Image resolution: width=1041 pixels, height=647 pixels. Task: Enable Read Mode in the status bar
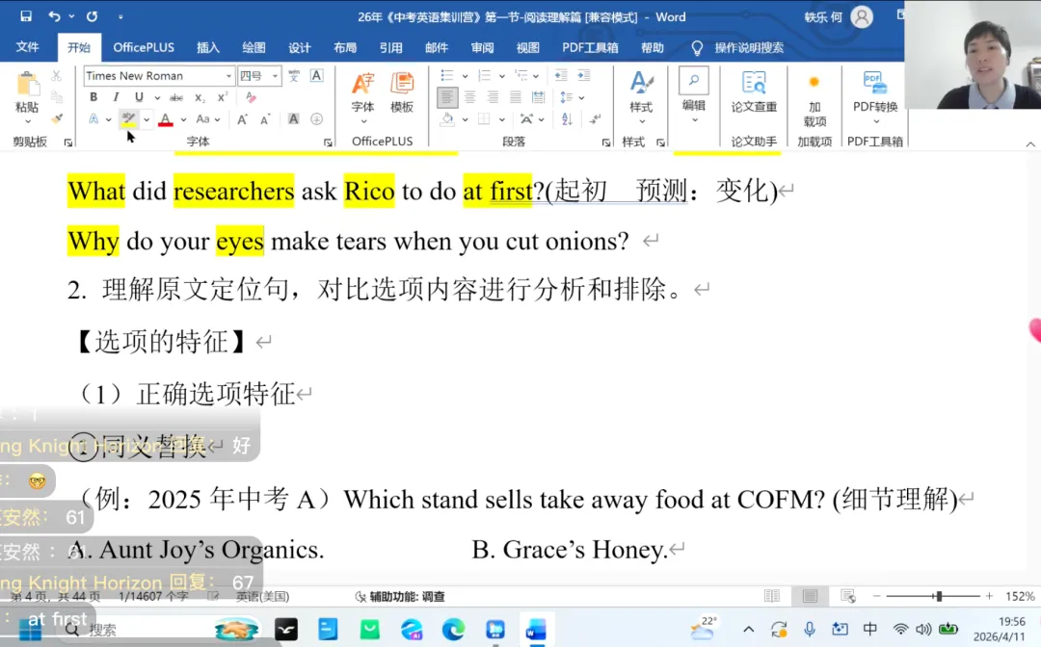coord(771,595)
